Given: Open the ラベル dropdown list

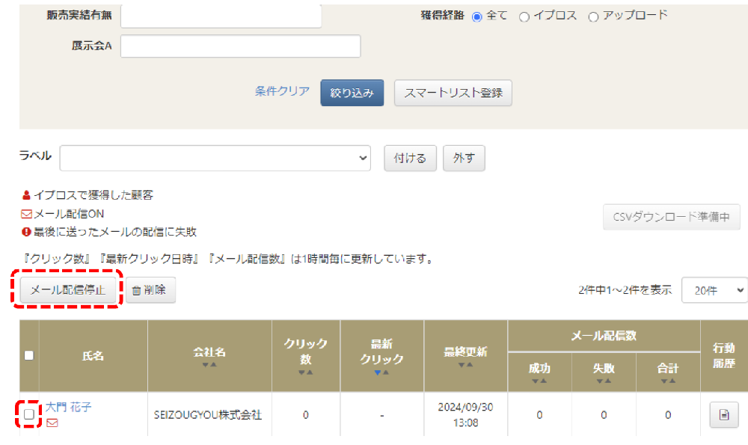Looking at the screenshot, I should [x=215, y=158].
